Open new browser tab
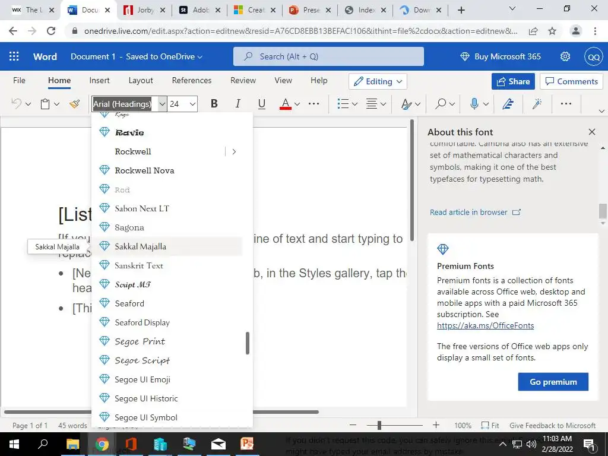This screenshot has width=608, height=456. pyautogui.click(x=461, y=10)
